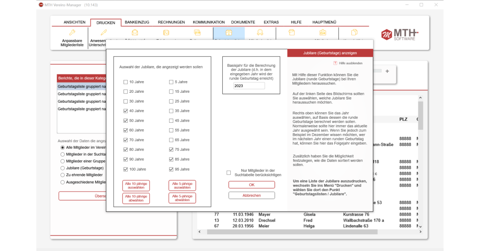Viewport: 480px width, 251px height.
Task: Open the Anpassbare Mitgliederliste wrench icon
Action: pyautogui.click(x=72, y=32)
